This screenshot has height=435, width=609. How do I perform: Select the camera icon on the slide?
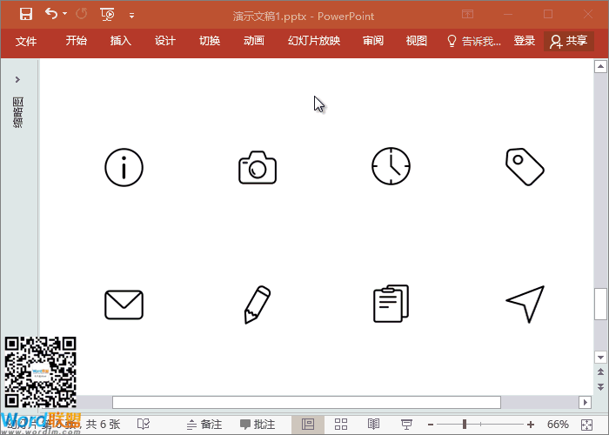[x=257, y=167]
